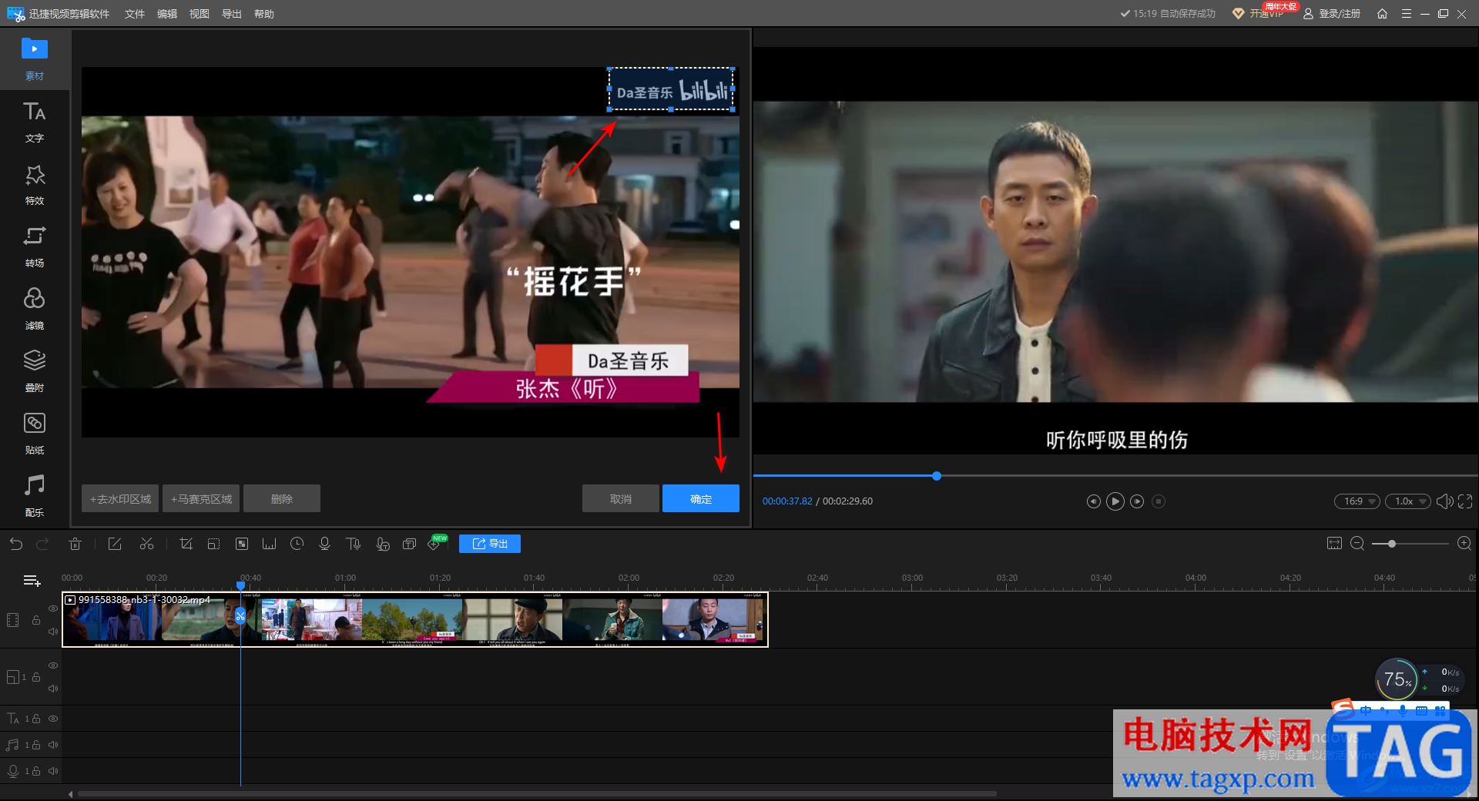Open the 文字 text panel
Viewport: 1479px width, 801px height.
coord(35,122)
